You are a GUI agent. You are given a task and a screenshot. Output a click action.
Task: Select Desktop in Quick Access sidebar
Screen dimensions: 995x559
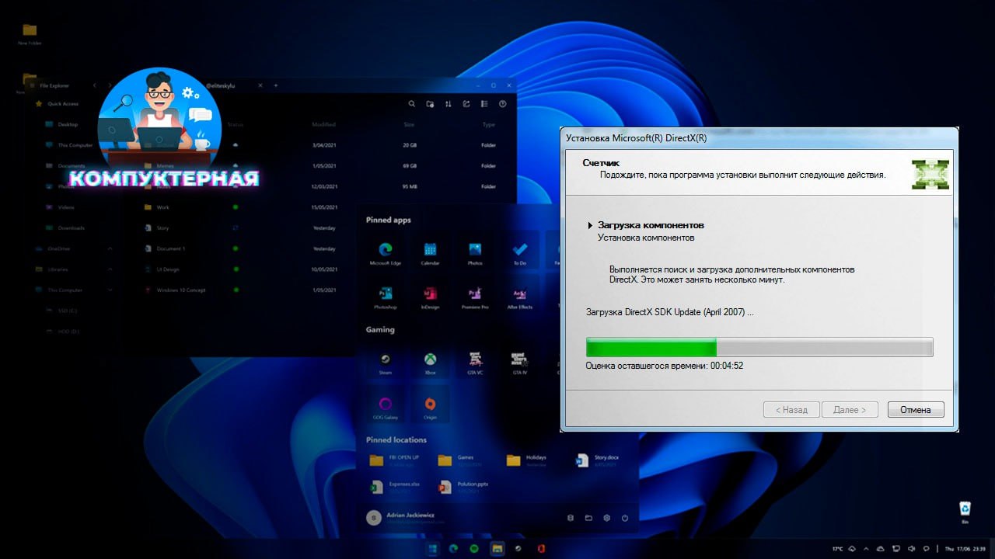(67, 124)
